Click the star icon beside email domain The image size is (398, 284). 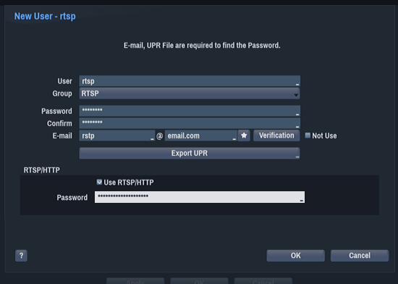pos(244,135)
